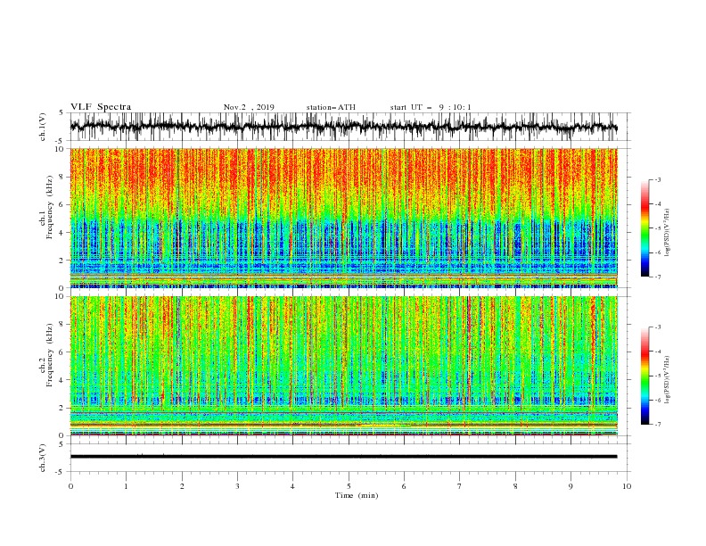Click the "1" tick on the Time axis

click(126, 486)
